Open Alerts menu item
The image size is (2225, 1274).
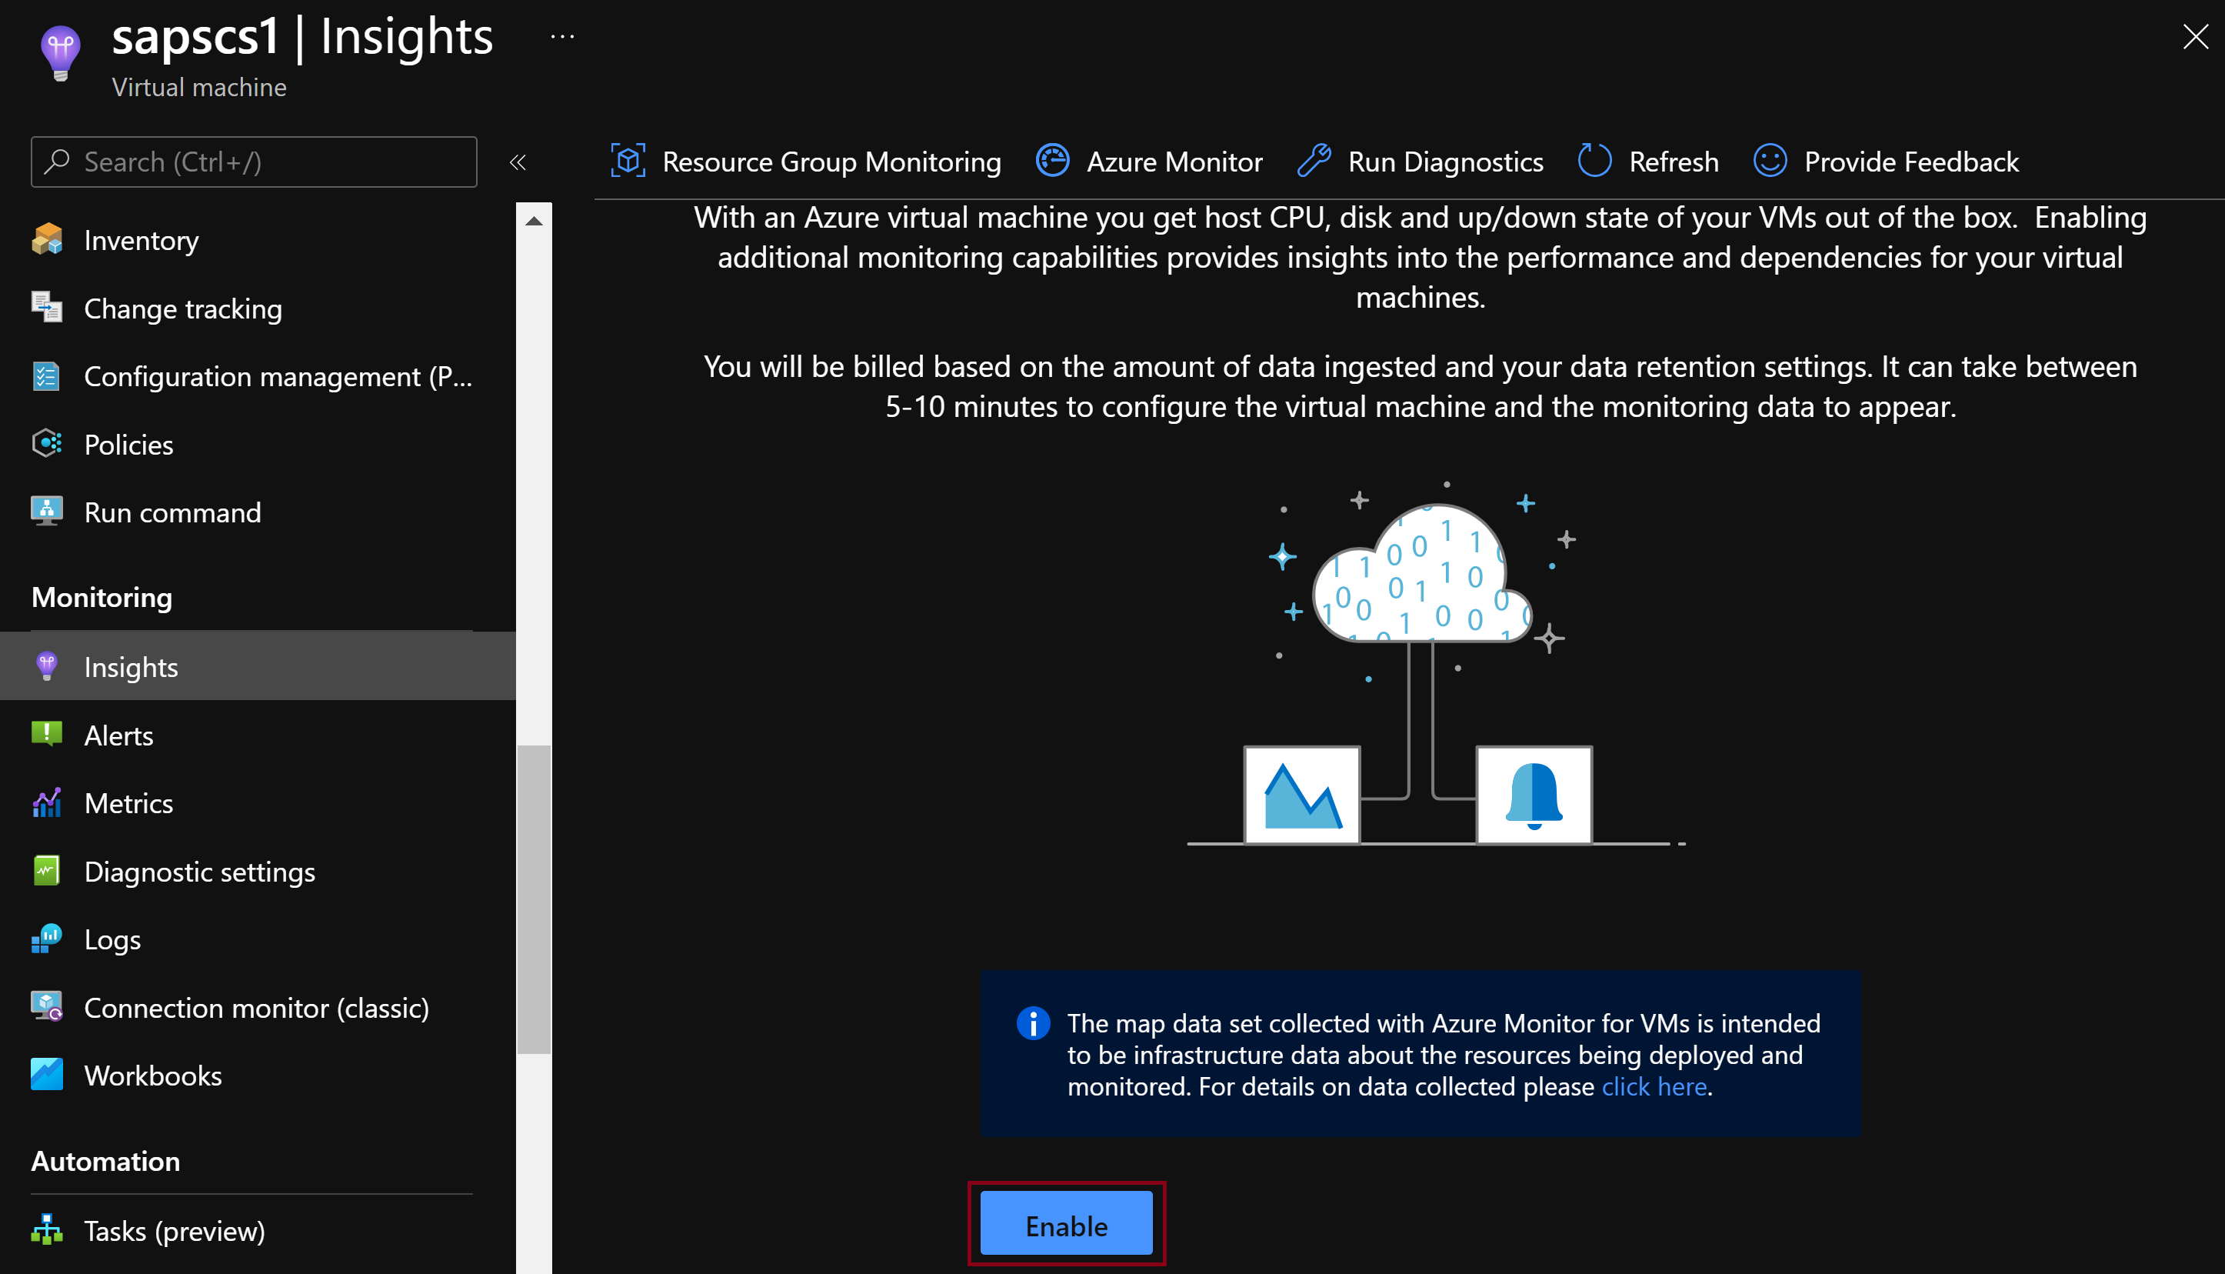(258, 735)
